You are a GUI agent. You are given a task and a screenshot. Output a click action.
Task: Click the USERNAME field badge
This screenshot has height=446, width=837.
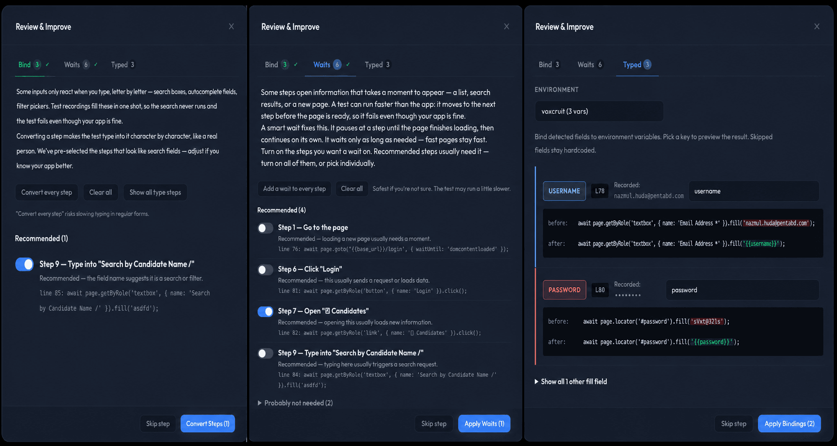click(x=564, y=191)
